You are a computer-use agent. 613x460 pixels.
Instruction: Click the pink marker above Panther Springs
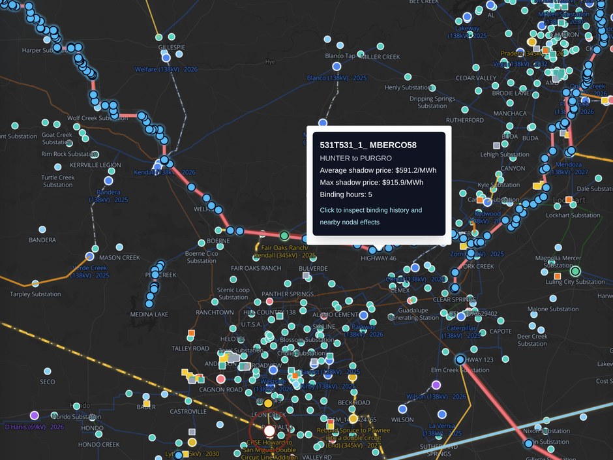(269, 301)
